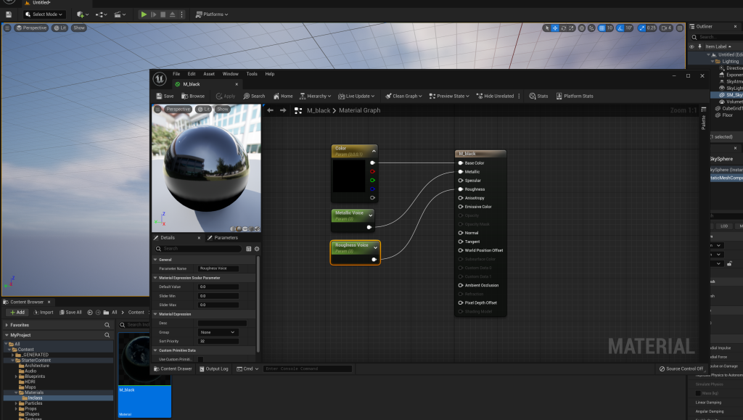
Task: Click the viewport layout maximize grid icon
Action: coord(679,28)
